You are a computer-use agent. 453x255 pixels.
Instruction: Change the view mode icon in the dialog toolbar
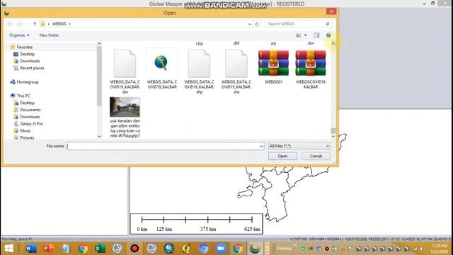(x=299, y=35)
